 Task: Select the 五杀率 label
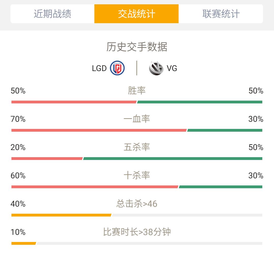coord(137,147)
